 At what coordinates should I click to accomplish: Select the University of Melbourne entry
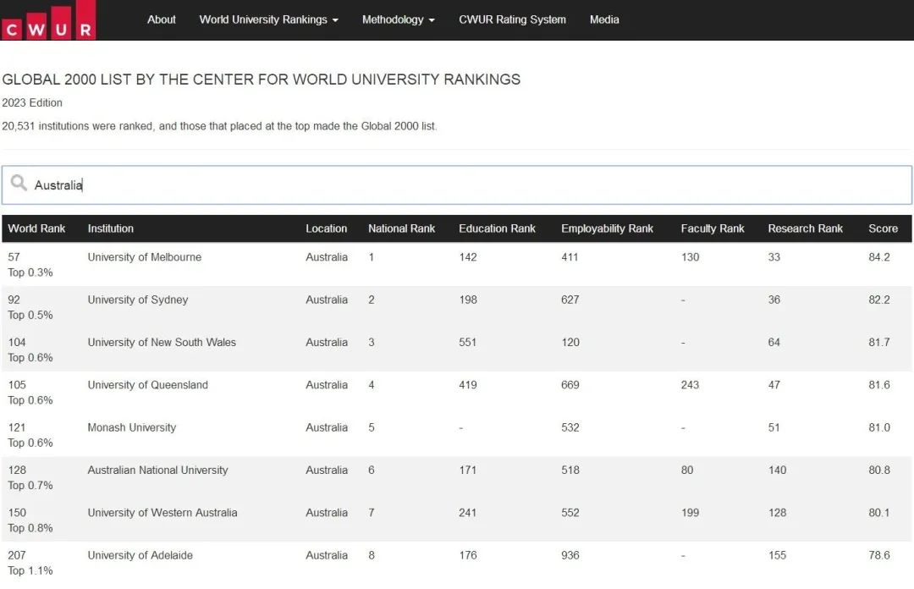click(145, 257)
